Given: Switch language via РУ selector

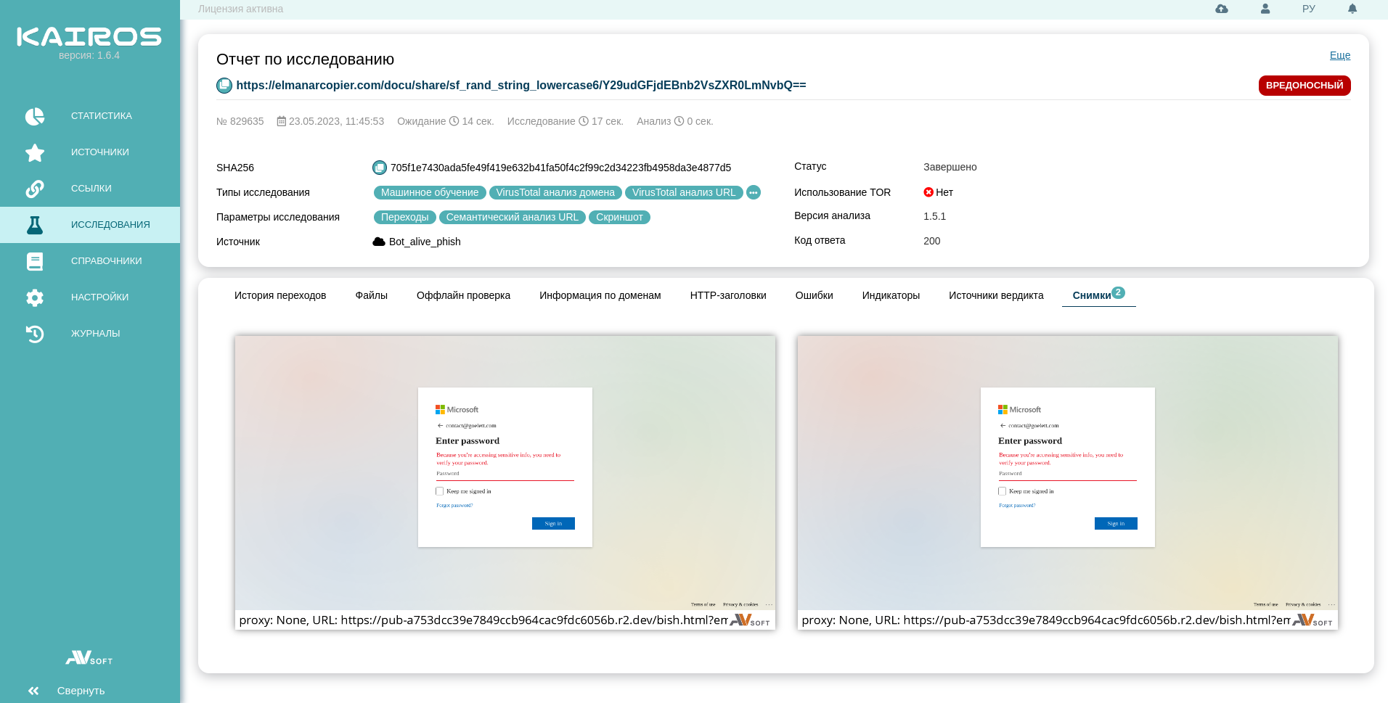Looking at the screenshot, I should coord(1308,9).
